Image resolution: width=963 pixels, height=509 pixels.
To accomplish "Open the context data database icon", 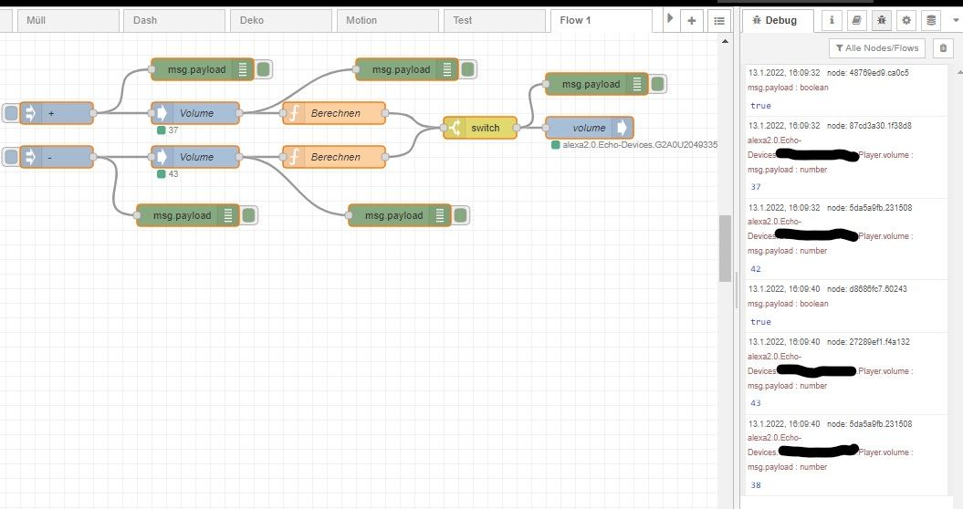I will [931, 20].
